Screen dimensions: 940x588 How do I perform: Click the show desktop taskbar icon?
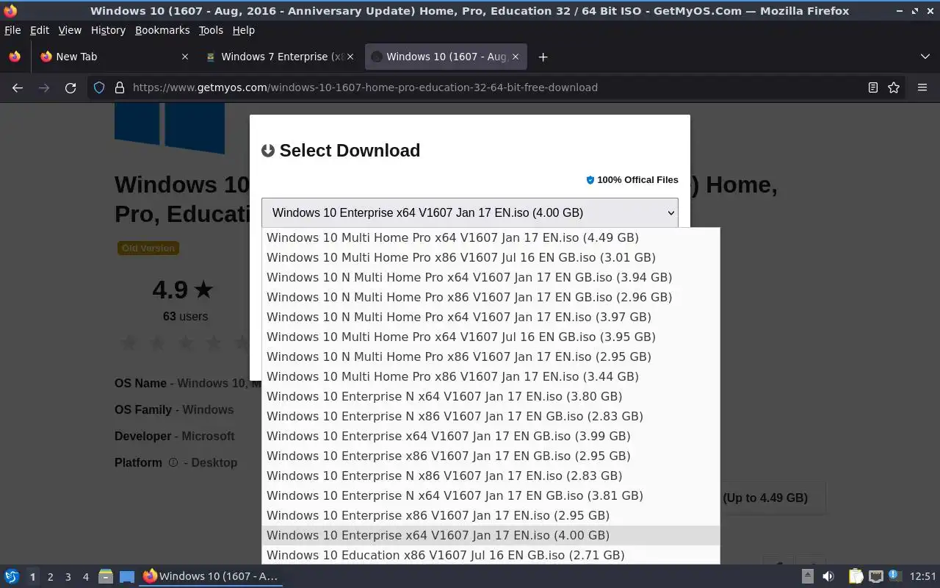[127, 576]
